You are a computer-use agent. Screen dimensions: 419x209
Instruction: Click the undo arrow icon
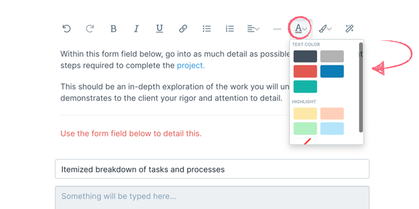(x=66, y=28)
